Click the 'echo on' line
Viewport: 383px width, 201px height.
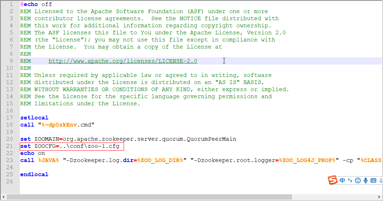(33, 153)
